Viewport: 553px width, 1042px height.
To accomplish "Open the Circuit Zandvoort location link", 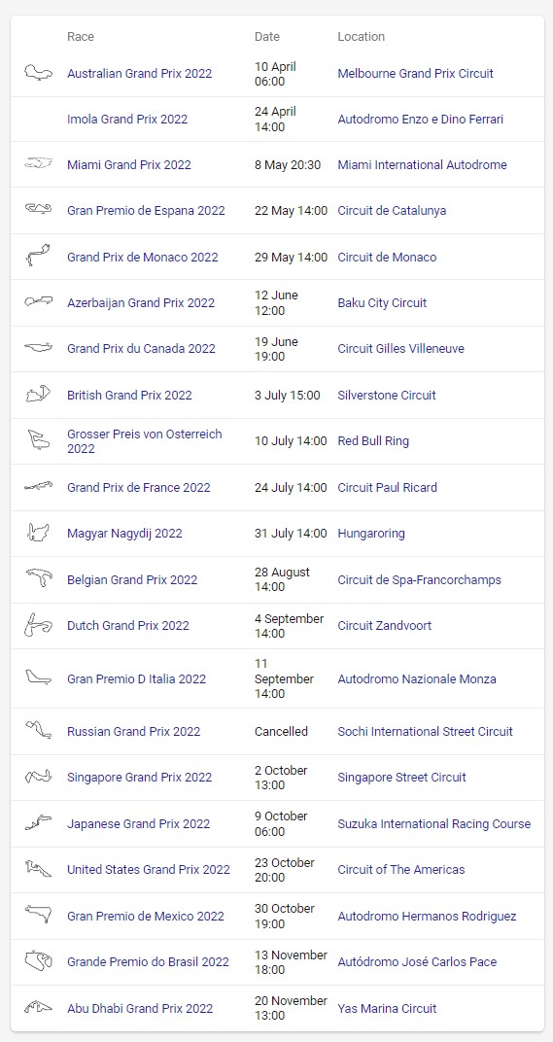I will (384, 625).
